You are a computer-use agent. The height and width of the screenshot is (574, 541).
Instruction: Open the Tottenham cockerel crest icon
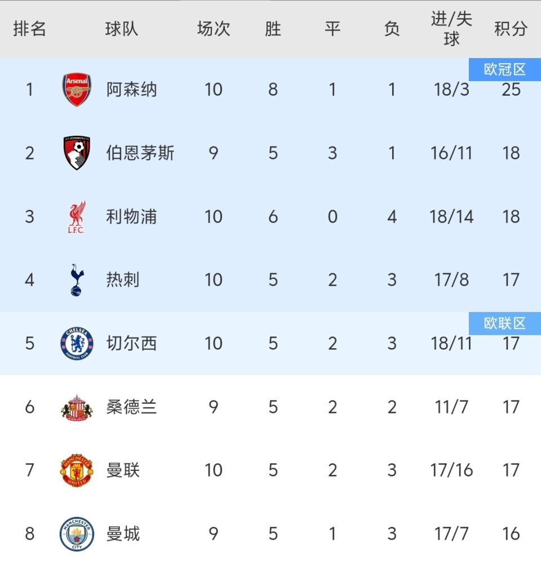coord(77,280)
